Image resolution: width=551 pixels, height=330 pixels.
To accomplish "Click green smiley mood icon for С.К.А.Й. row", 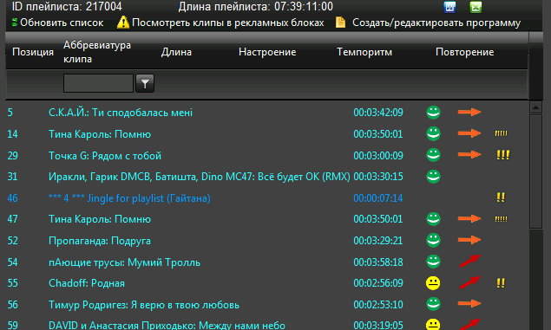I will 433,113.
